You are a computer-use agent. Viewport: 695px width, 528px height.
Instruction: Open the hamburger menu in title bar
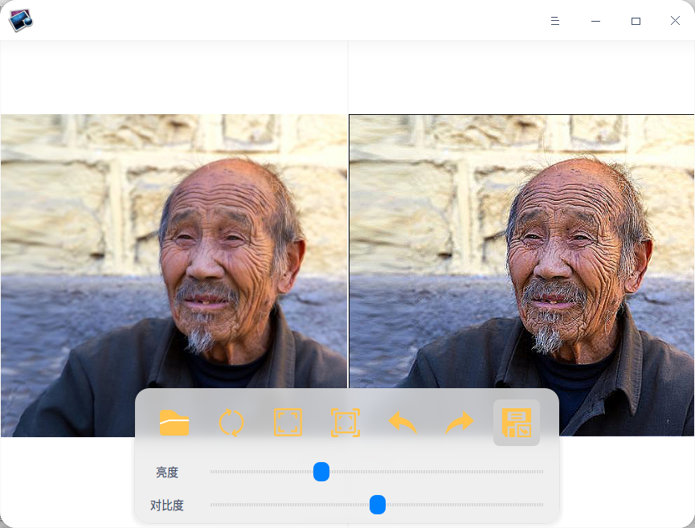tap(555, 21)
